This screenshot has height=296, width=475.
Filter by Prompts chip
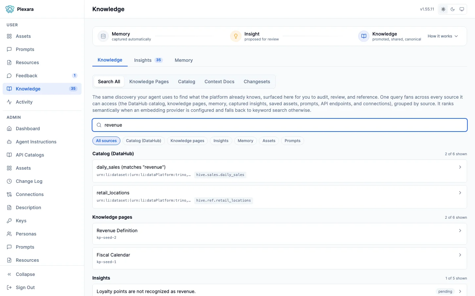pos(293,141)
